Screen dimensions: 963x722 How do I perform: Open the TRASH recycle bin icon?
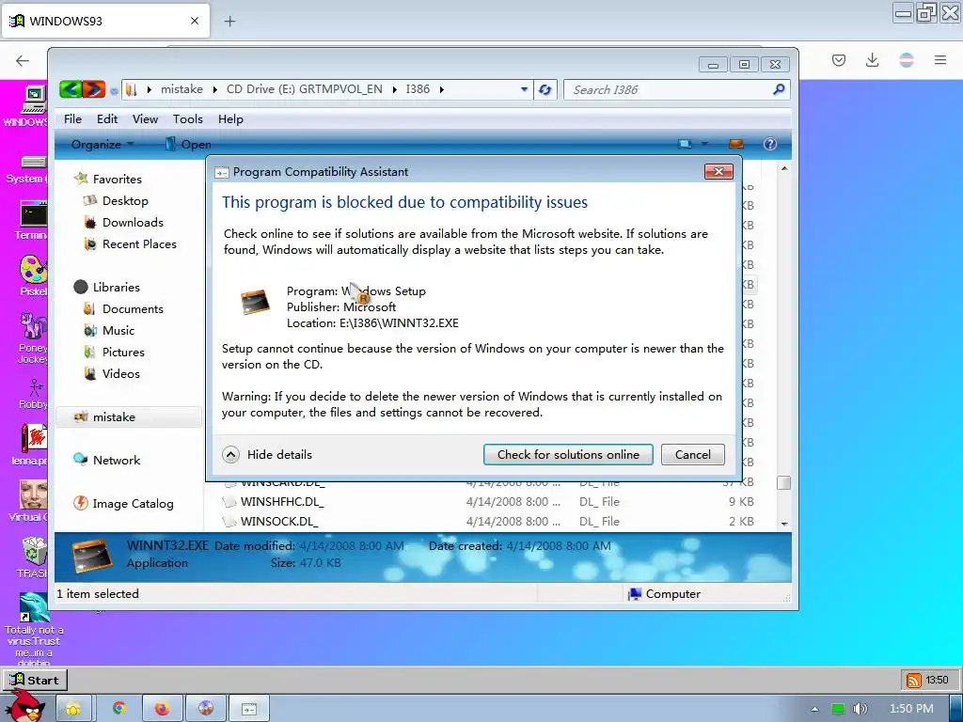pyautogui.click(x=33, y=557)
